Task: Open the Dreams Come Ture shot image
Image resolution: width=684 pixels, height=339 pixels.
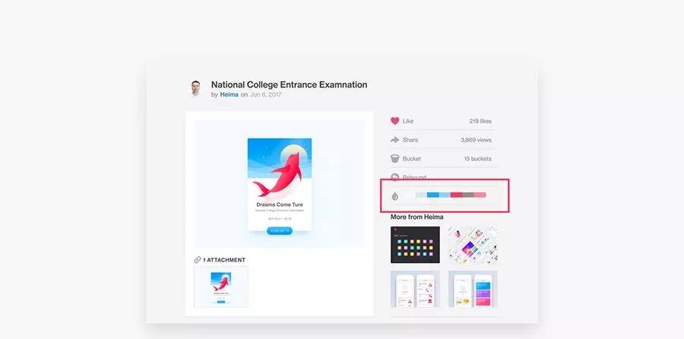Action: click(280, 184)
